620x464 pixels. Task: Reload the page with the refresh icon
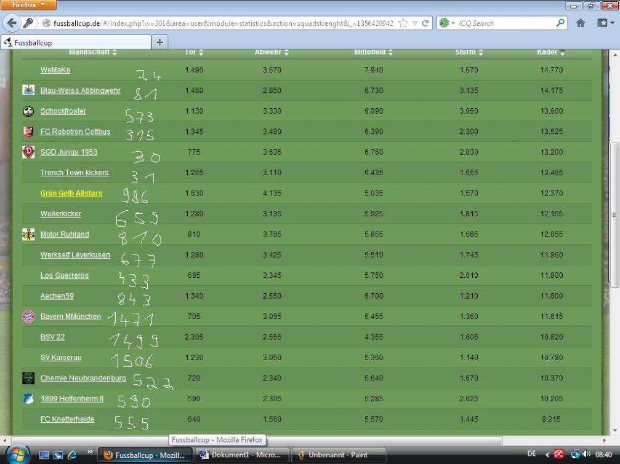click(x=425, y=23)
